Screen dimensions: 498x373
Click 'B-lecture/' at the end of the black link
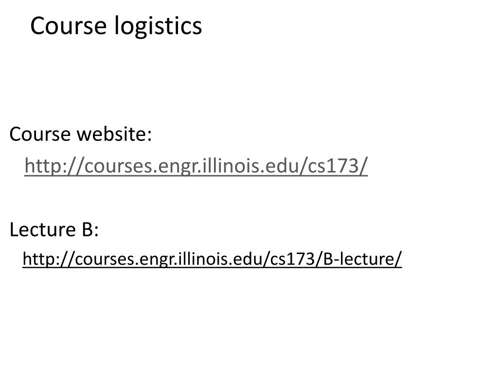(x=362, y=259)
